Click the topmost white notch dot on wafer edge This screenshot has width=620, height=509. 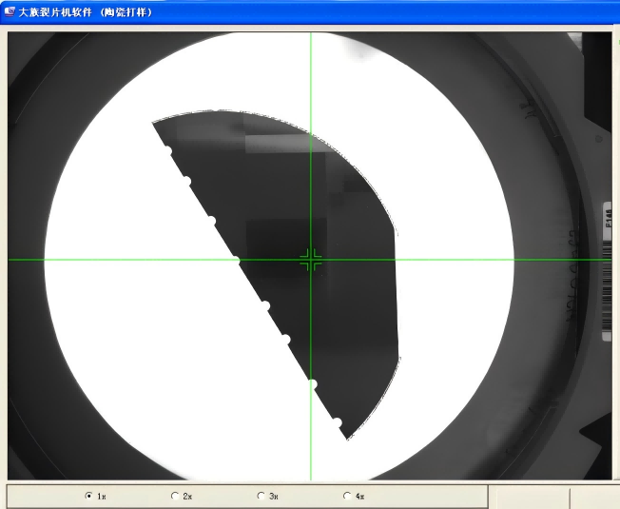coord(166,151)
